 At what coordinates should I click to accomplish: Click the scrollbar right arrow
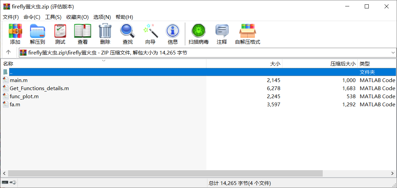[393, 173]
